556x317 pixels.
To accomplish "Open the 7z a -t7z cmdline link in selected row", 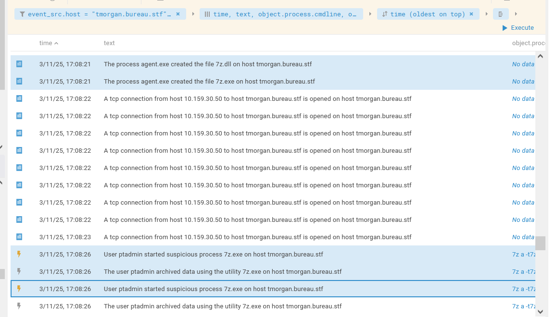I will (x=523, y=289).
